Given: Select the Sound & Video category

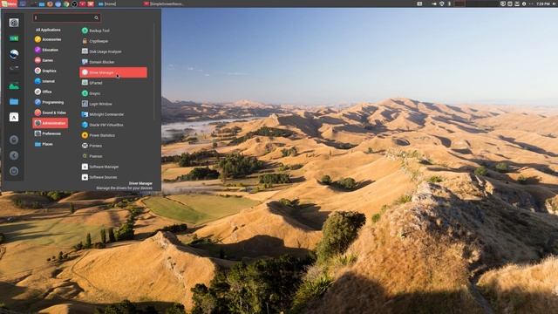Looking at the screenshot, I should [51, 113].
